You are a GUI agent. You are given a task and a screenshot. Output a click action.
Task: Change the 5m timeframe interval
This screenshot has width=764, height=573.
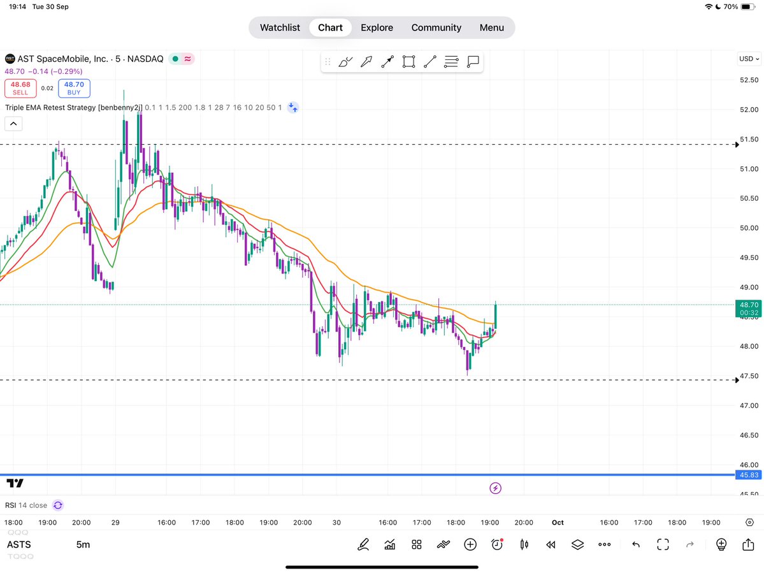[83, 545]
